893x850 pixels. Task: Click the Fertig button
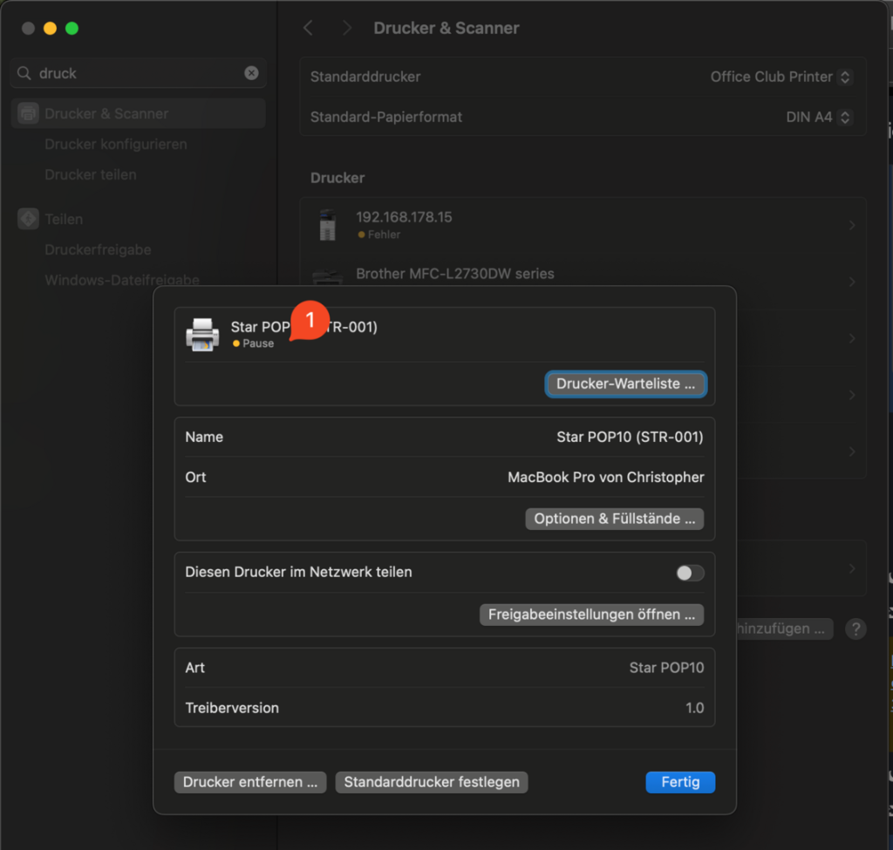point(680,782)
